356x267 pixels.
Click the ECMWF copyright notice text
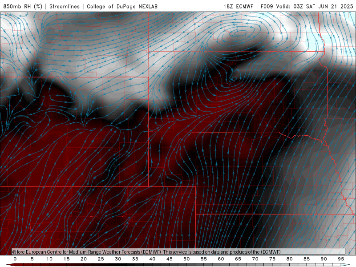click(146, 252)
